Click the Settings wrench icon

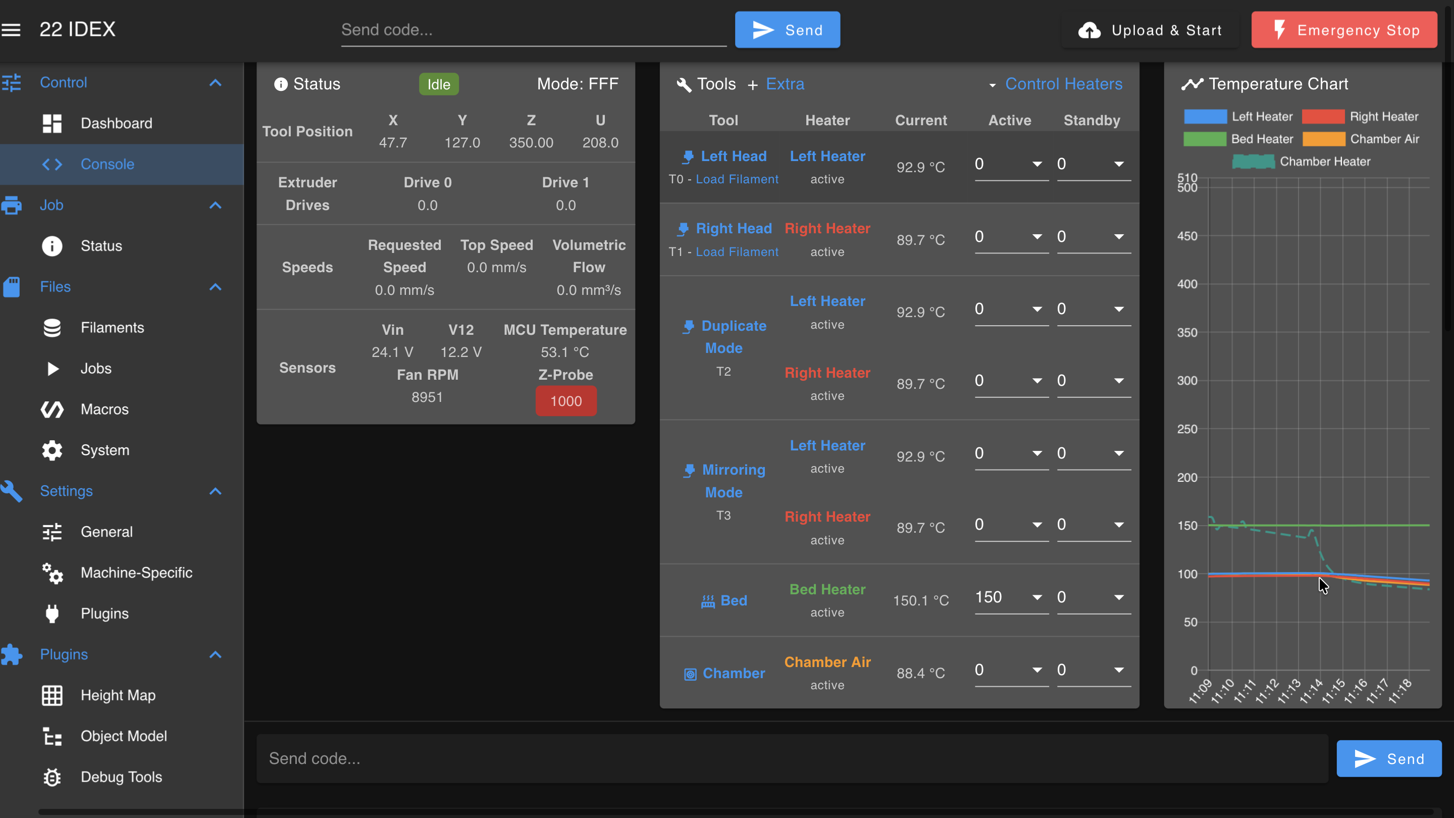[x=11, y=491]
